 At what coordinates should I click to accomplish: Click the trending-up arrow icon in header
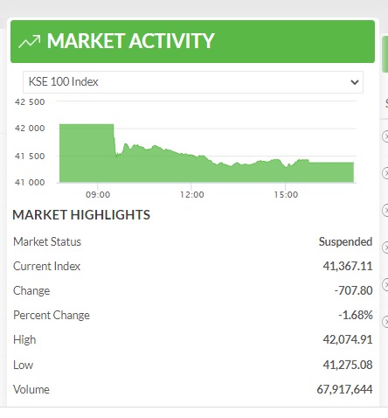[30, 41]
